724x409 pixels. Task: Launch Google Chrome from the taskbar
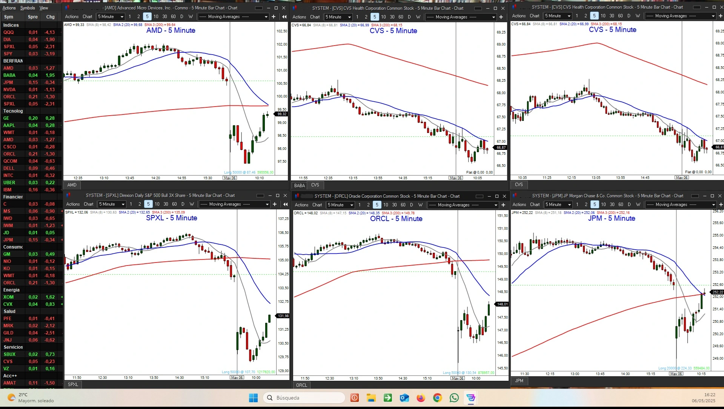[437, 398]
